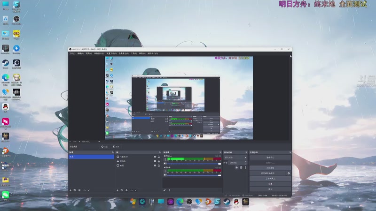
Task: Open the Steam icon in taskbar
Action: click(227, 202)
